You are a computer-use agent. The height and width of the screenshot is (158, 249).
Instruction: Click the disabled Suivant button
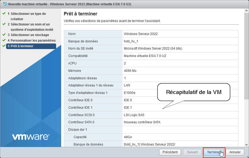click(192, 152)
